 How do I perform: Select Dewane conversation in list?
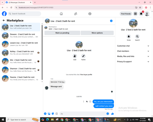(21, 35)
